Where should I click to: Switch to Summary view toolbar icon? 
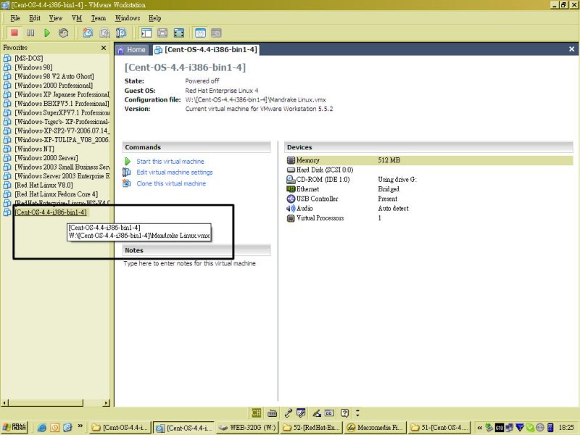pos(200,33)
